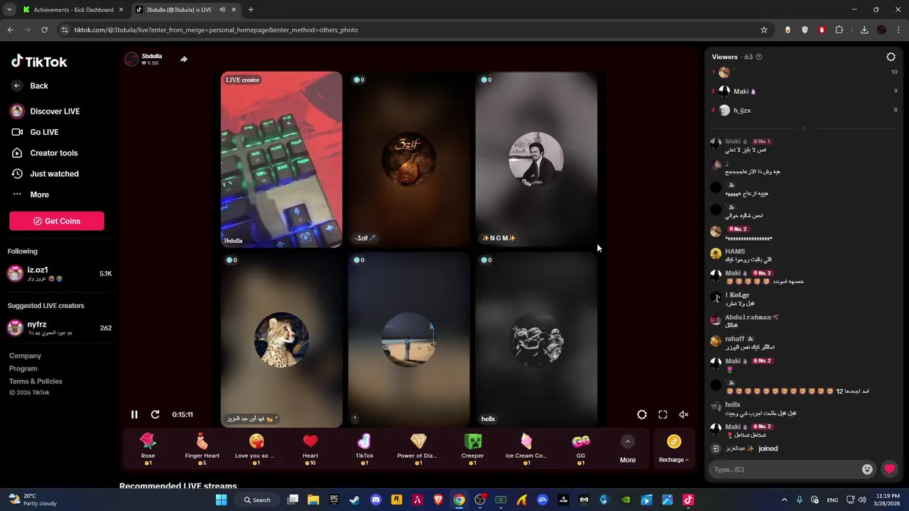Send the Creeper gift

(x=472, y=449)
